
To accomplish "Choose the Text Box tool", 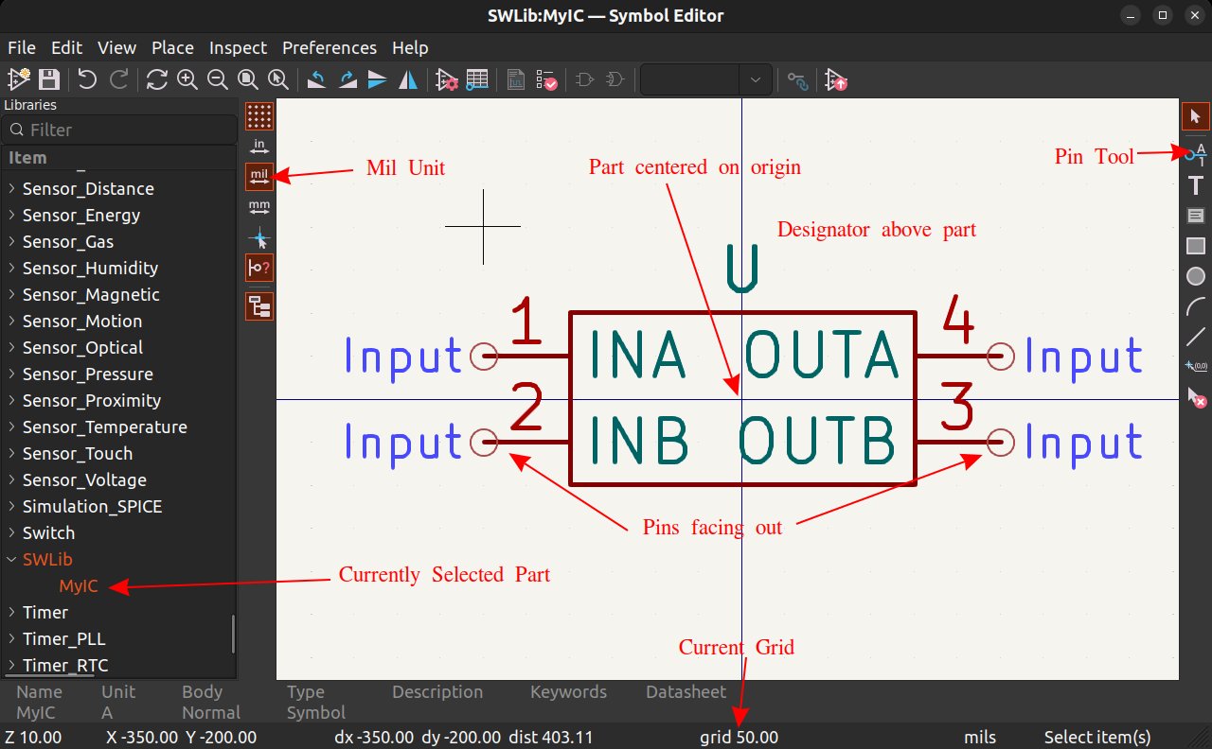I will (1195, 216).
